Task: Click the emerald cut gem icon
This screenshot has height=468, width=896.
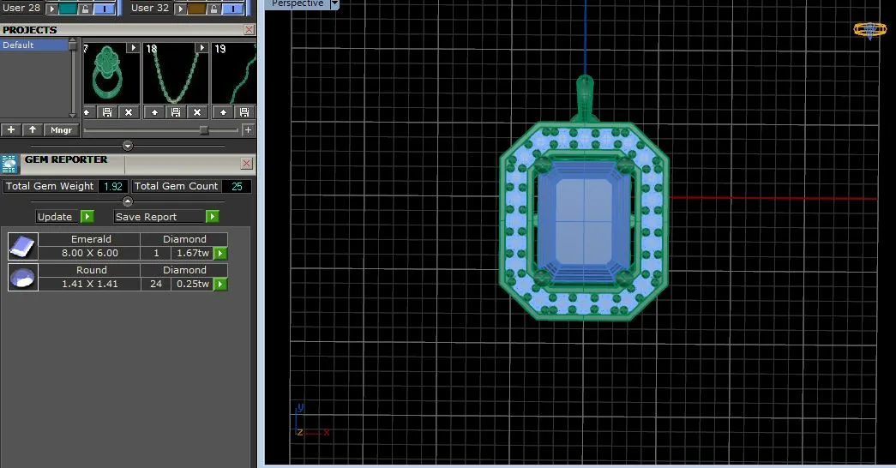Action: (23, 246)
